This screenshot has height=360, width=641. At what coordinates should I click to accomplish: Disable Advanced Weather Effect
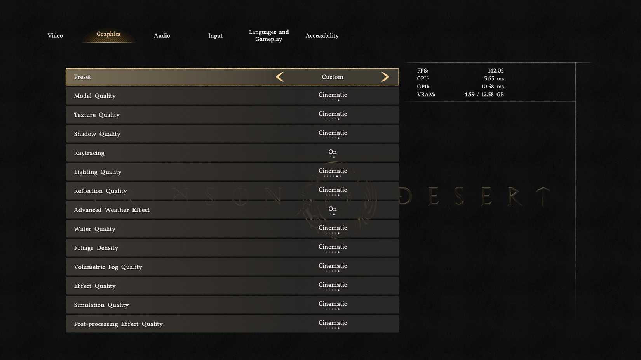[332, 210]
